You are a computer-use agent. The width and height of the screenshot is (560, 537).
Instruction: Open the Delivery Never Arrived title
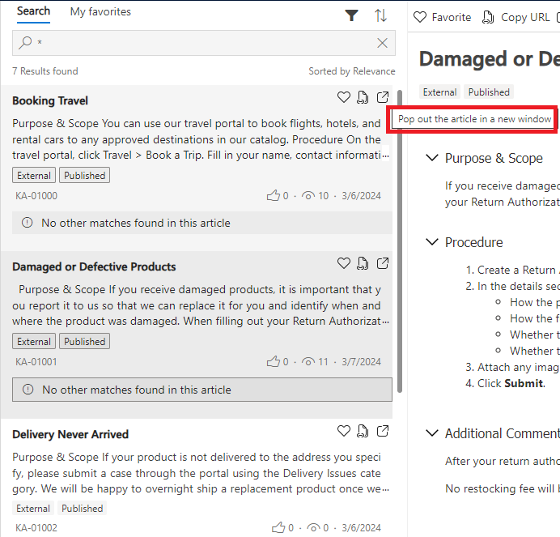click(70, 434)
